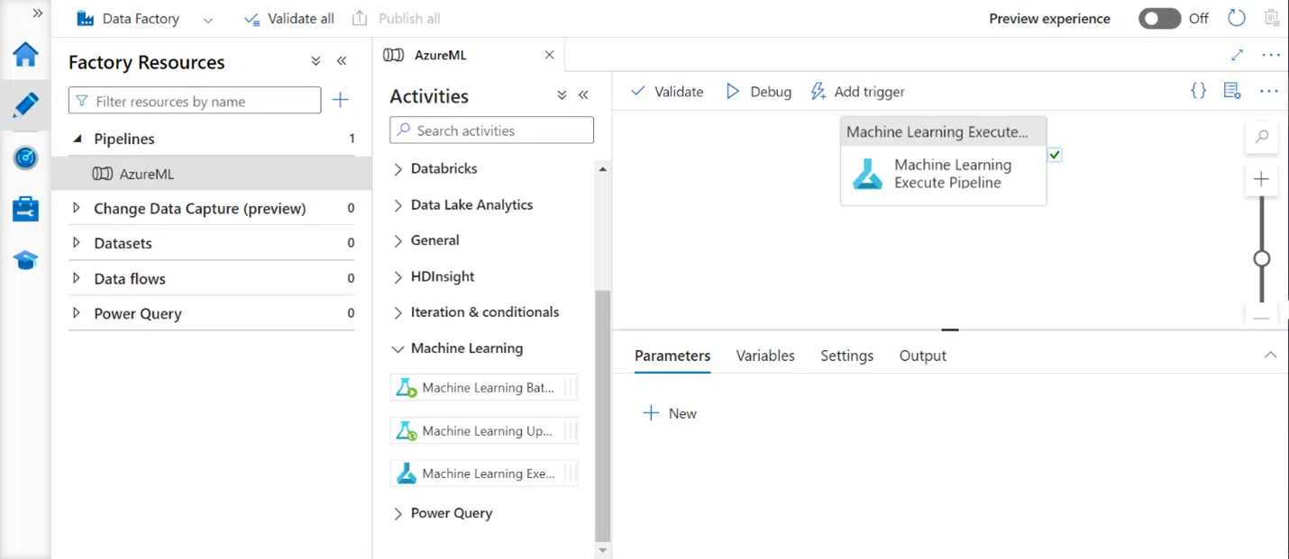Open the Monitor hub icon
Screen dimensions: 1289x559
pyautogui.click(x=25, y=158)
